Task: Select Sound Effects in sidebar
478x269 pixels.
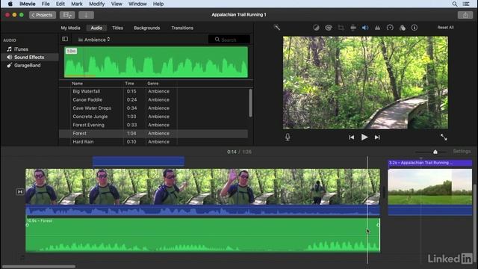Action: click(29, 57)
